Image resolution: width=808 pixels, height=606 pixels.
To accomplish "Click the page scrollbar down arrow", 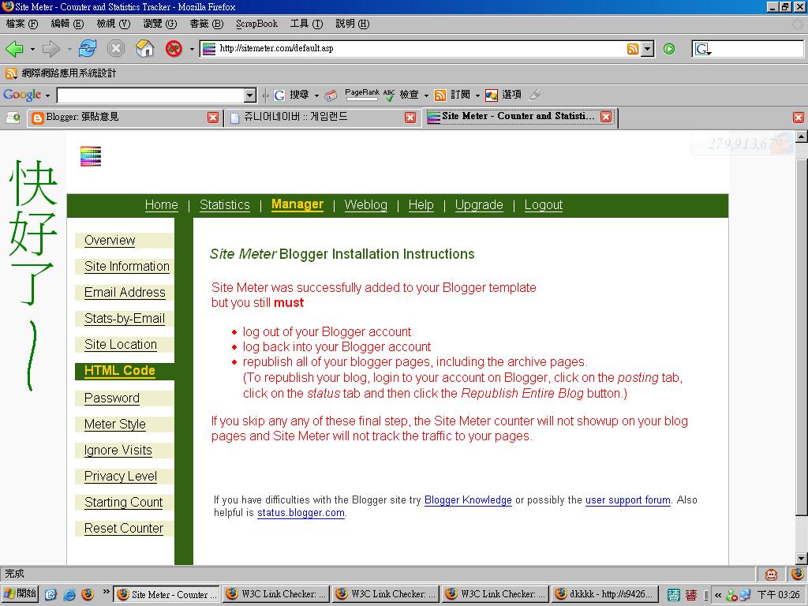I will point(802,559).
